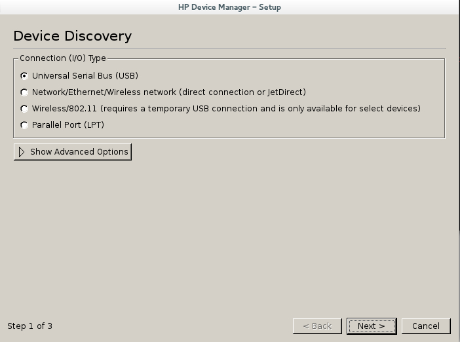Image resolution: width=460 pixels, height=342 pixels.
Task: Click the Parallel Port (LPT) label text
Action: pos(68,125)
